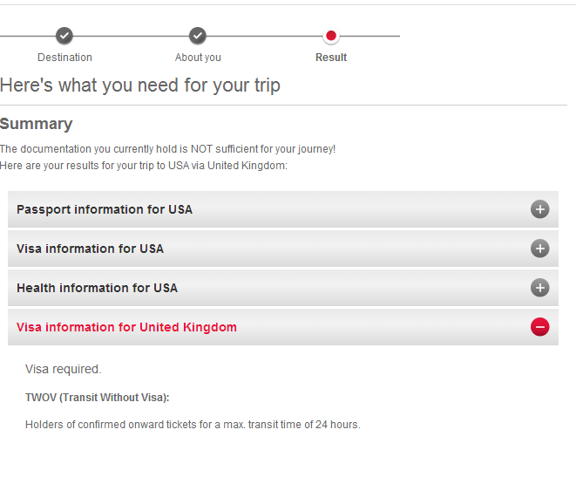This screenshot has height=491, width=576.
Task: Click the red Result step dot
Action: (x=330, y=36)
